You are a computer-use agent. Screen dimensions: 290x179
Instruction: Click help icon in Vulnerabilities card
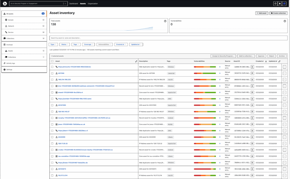285,21
